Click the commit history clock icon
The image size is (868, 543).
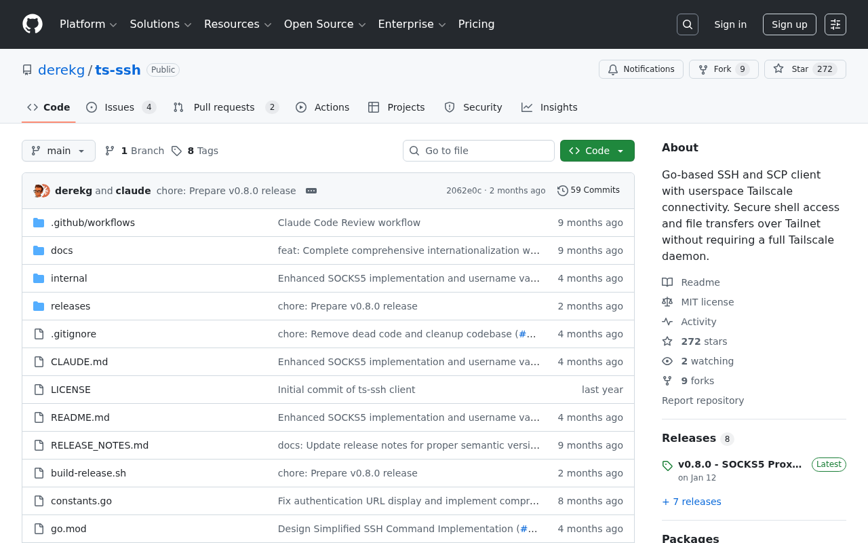point(561,190)
